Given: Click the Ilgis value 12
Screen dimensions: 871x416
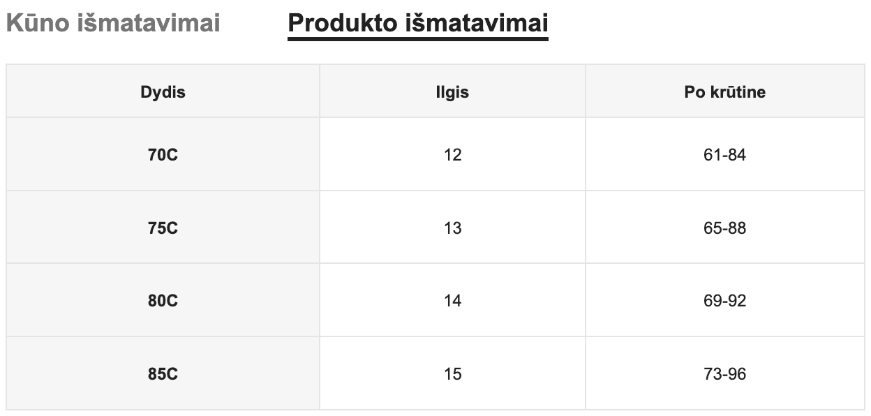Looking at the screenshot, I should tap(452, 155).
